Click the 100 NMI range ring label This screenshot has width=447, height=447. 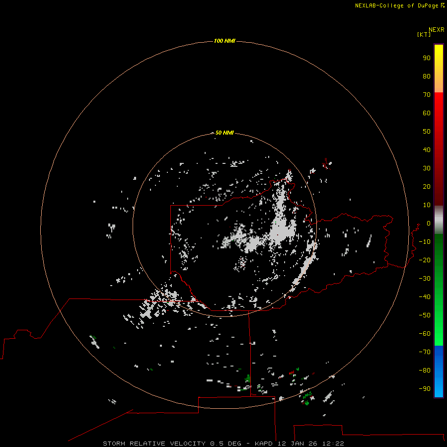pyautogui.click(x=224, y=41)
